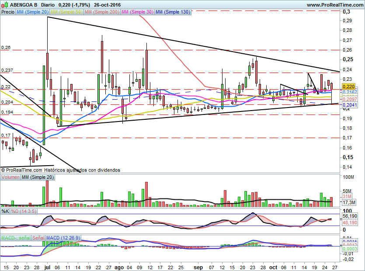Click the 0,0003 MACD histogram tag
This screenshot has width=365, height=271.
(x=350, y=249)
